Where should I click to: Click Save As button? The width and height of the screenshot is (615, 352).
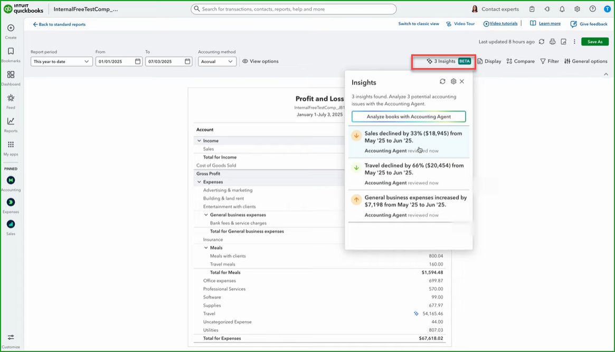pyautogui.click(x=595, y=42)
